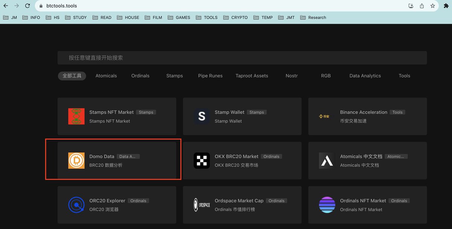Click the Stamps NFT Market red logo
Viewport: 452px width, 229px height.
coord(76,116)
